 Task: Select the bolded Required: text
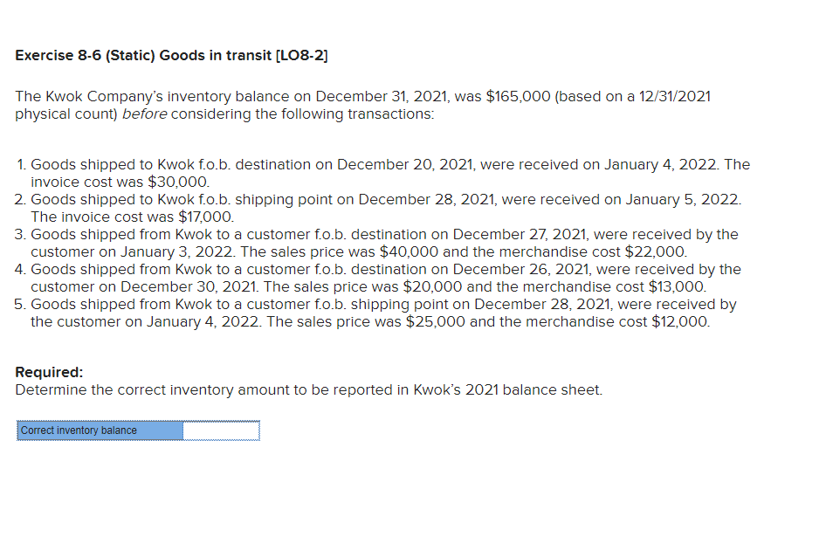[x=48, y=372]
